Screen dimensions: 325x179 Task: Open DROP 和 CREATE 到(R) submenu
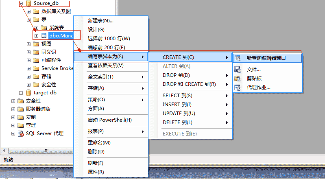190,84
